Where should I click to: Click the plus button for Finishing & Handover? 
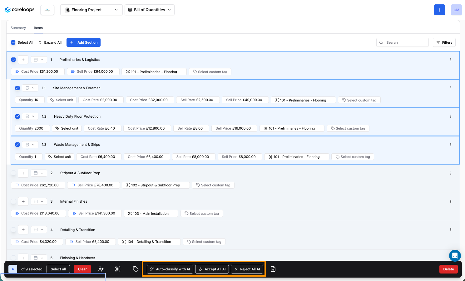point(23,258)
